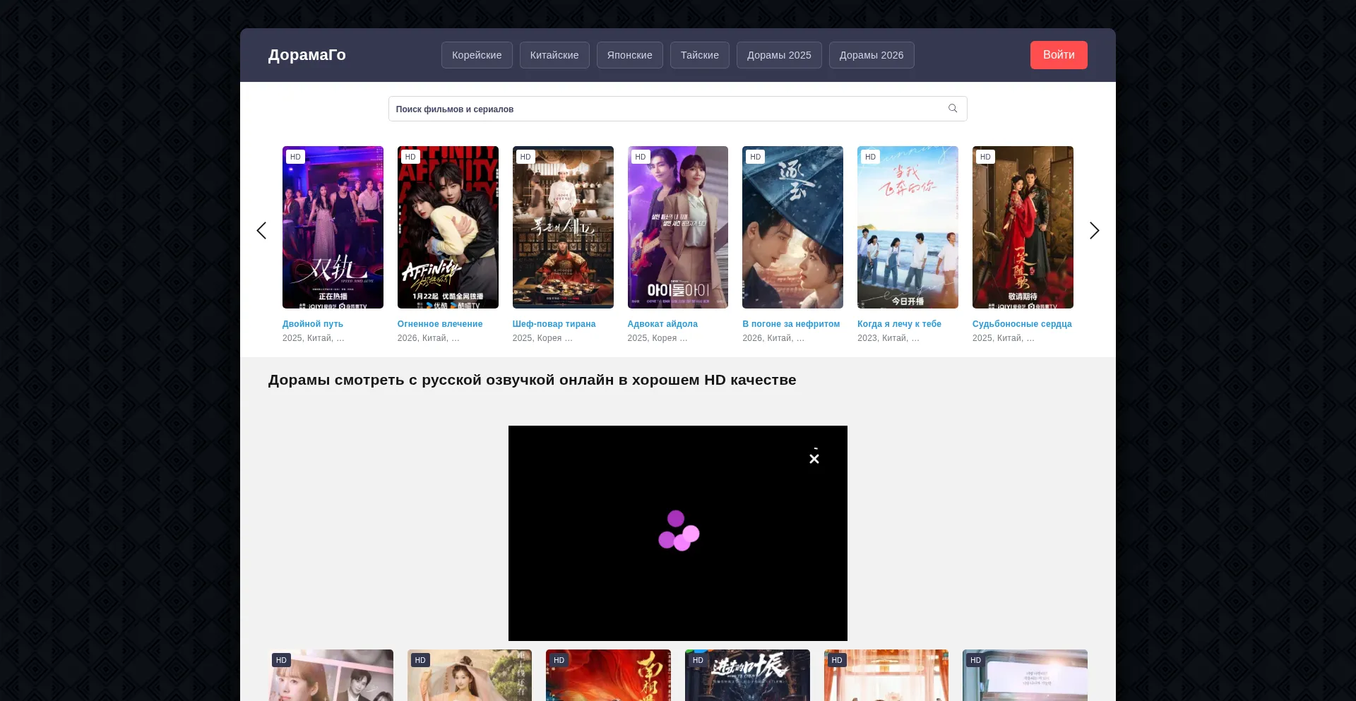Viewport: 1356px width, 701px height.
Task: Click HD badge on Судьбоносные сердца poster
Action: (985, 157)
